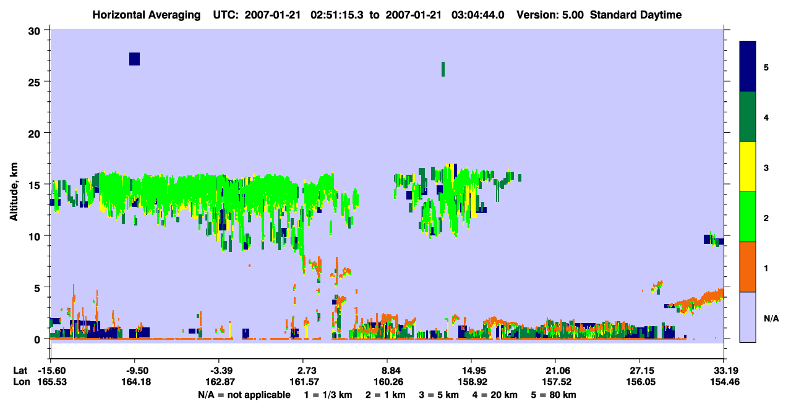804x412 pixels.
Task: Click the longitude value '161.57'
Action: 303,382
